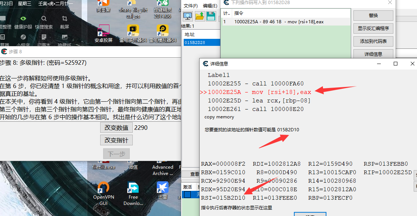Image resolution: width=417 pixels, height=216 pixels.
Task: Click the 地址 column header in results list
Action: coord(190,34)
